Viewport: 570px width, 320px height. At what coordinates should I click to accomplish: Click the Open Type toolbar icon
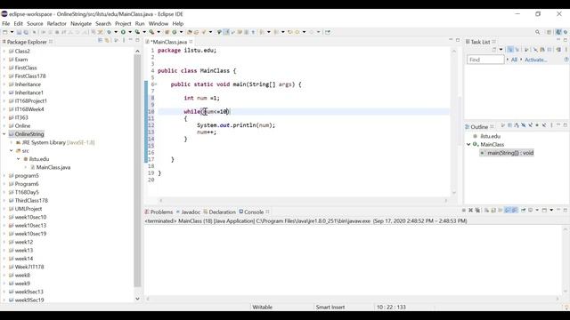pyautogui.click(x=189, y=32)
